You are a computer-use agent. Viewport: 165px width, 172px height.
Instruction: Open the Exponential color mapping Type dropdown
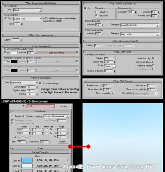(x=36, y=83)
